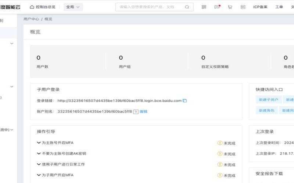Click the 子用户登录 section heading
The image size is (294, 183).
pos(48,90)
